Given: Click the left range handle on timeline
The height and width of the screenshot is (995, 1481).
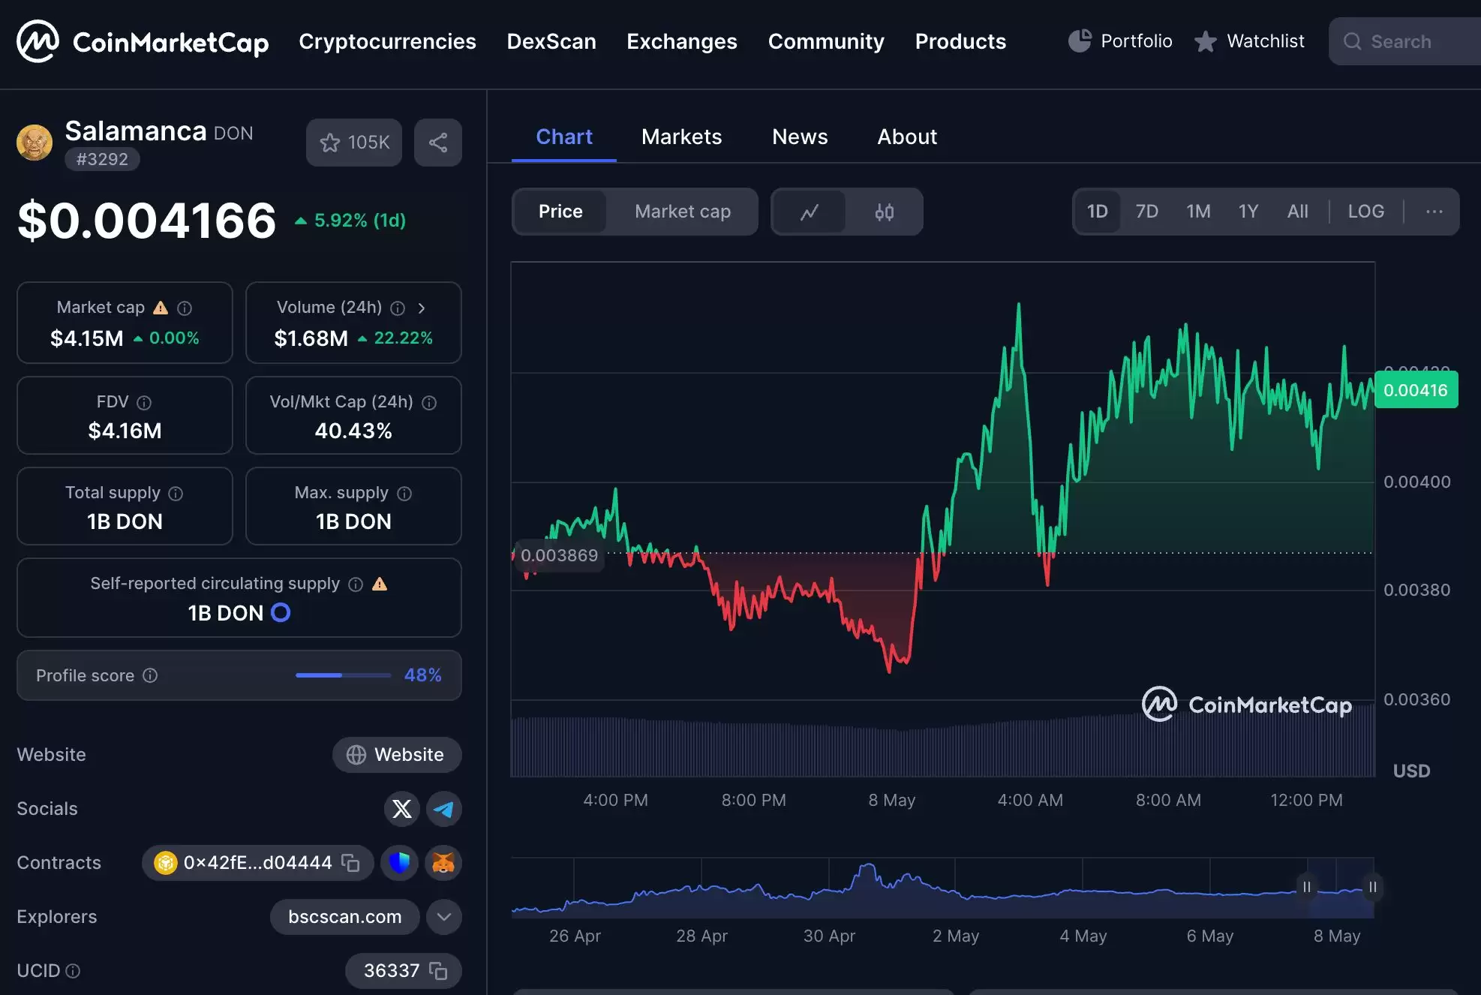Looking at the screenshot, I should [x=1306, y=887].
